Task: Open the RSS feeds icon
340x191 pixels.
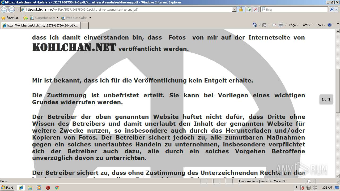Action: (264, 25)
